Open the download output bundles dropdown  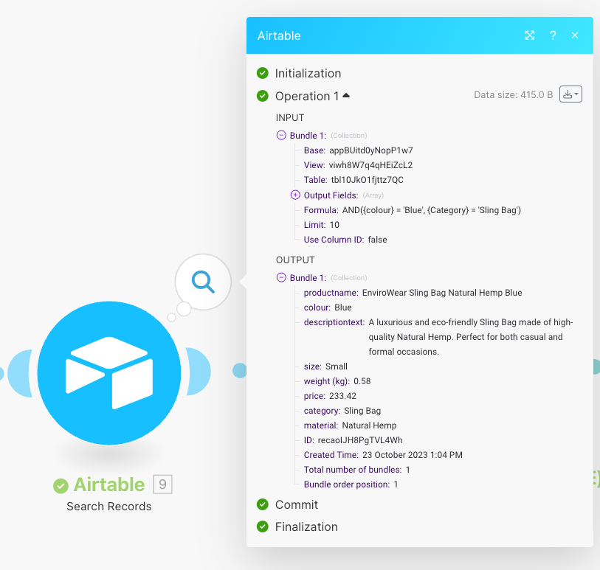[570, 94]
